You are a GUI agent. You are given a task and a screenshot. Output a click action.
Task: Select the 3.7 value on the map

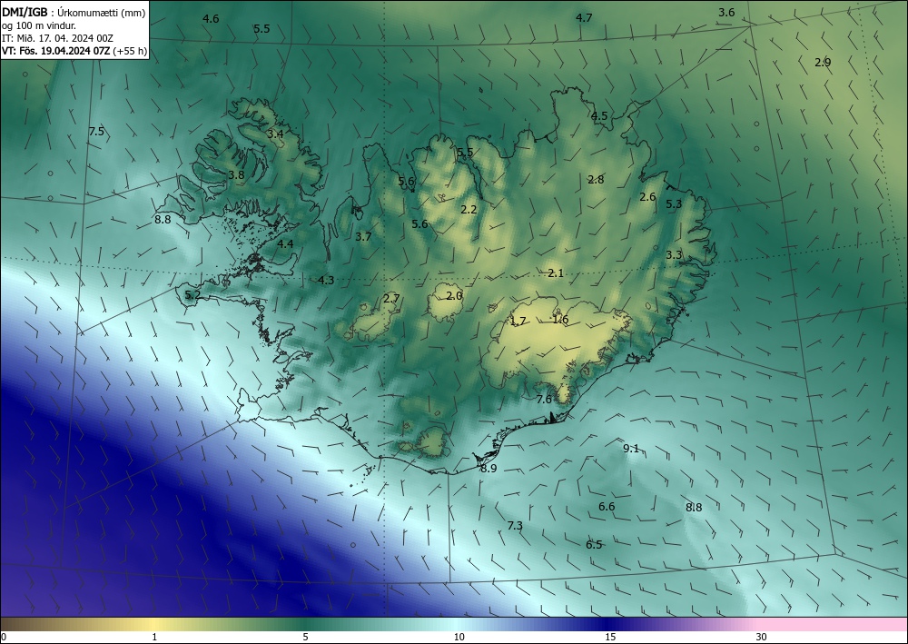tap(363, 236)
